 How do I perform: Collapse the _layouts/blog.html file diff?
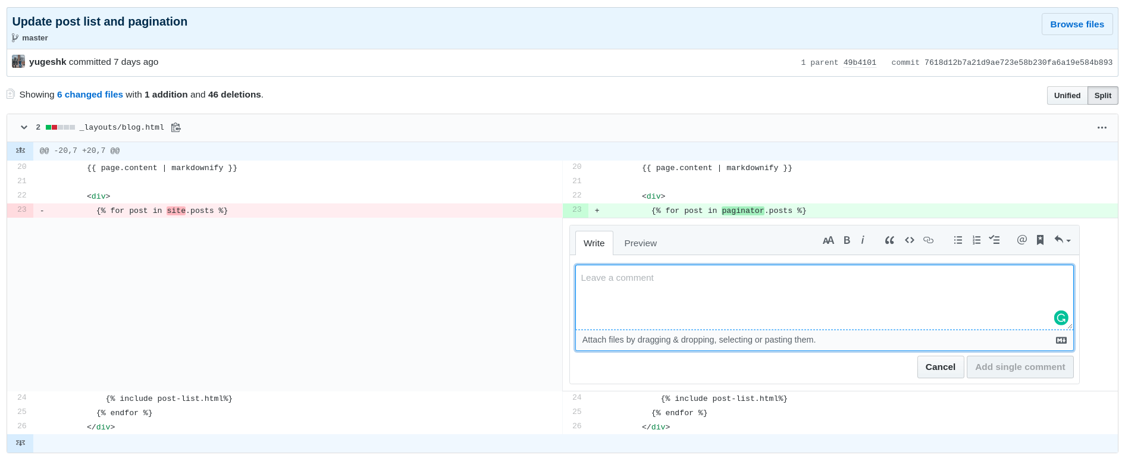click(x=24, y=127)
